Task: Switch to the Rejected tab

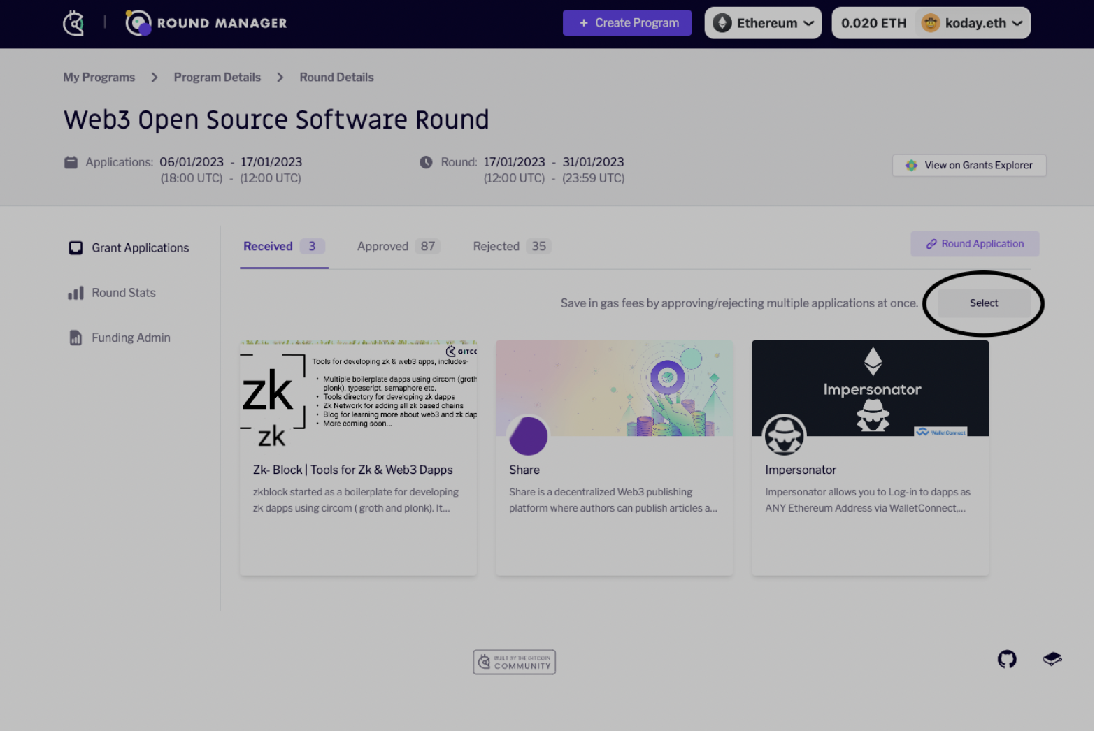Action: coord(510,247)
